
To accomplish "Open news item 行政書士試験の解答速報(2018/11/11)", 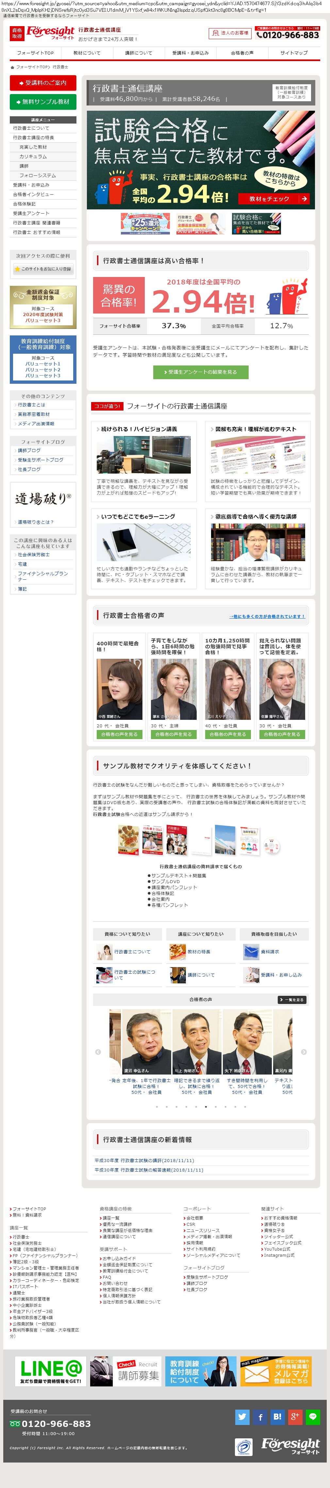I will pos(149,1170).
